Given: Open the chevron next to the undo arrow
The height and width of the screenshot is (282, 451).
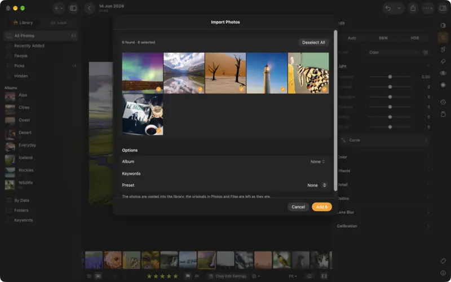Looking at the screenshot, I should pyautogui.click(x=399, y=8).
